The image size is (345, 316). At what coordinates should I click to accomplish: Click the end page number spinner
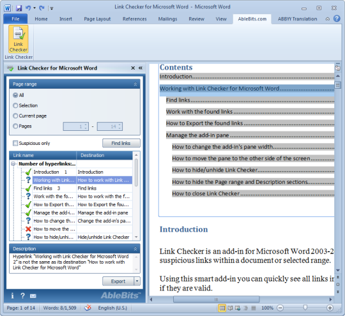[x=119, y=126]
